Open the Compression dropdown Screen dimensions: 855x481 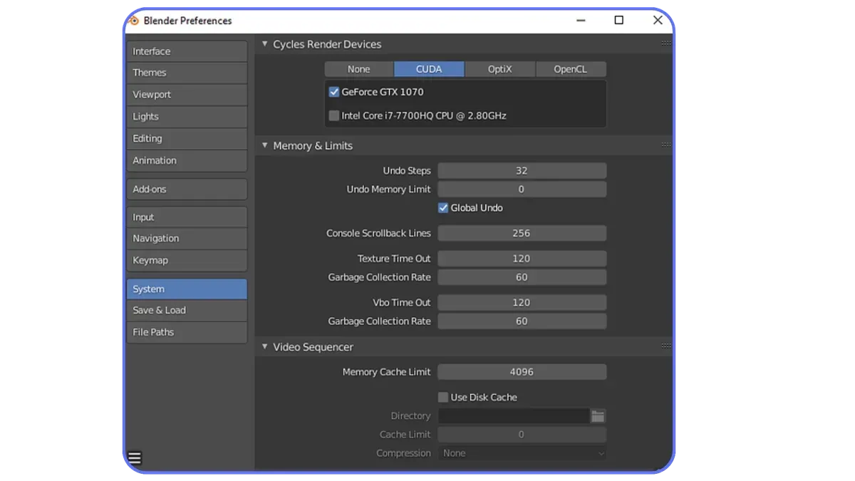coord(522,453)
